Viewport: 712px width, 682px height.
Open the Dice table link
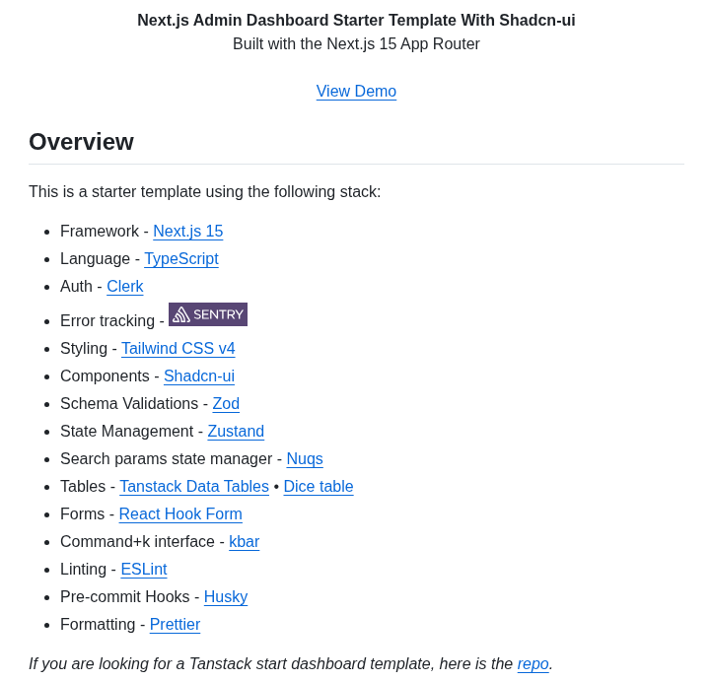point(319,487)
